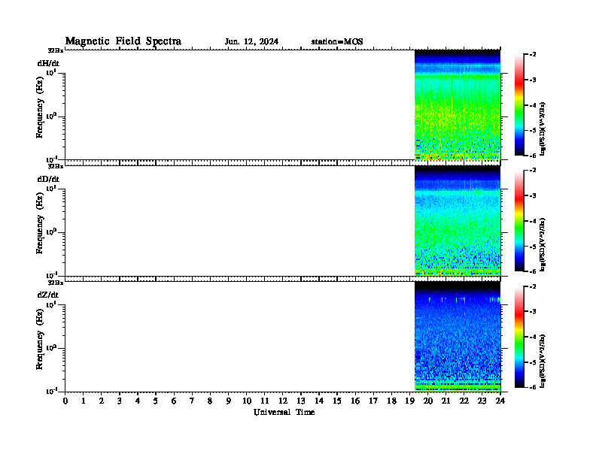Image resolution: width=596 pixels, height=460 pixels.
Task: Click the 'Universal Time' axis label
Action: click(x=284, y=412)
